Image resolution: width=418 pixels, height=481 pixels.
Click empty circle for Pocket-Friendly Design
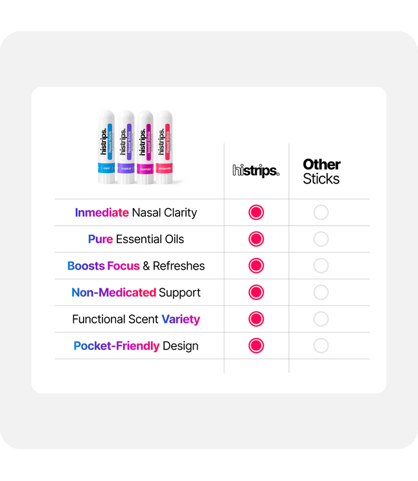[x=321, y=346]
